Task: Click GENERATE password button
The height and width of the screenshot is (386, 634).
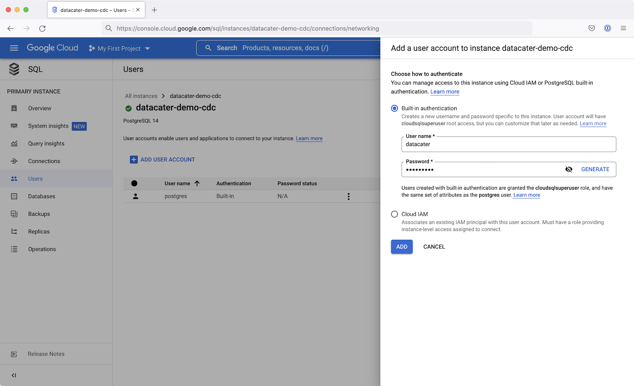Action: click(595, 169)
